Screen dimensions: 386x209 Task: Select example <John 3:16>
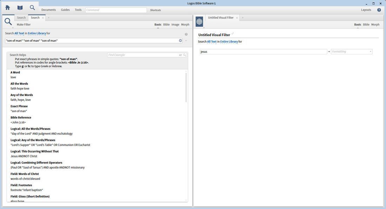click(x=18, y=122)
